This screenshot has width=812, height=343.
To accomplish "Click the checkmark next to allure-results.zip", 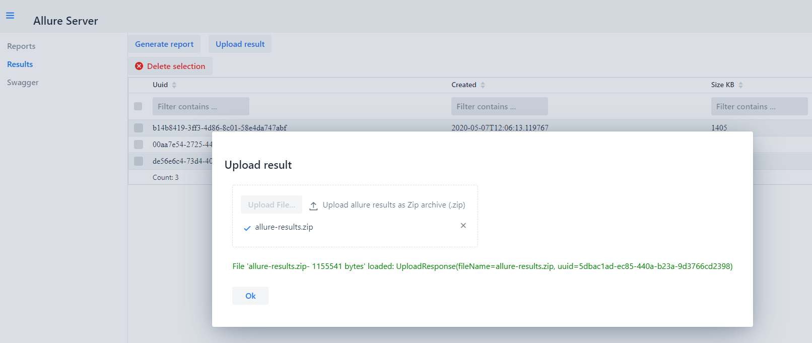I will click(247, 228).
